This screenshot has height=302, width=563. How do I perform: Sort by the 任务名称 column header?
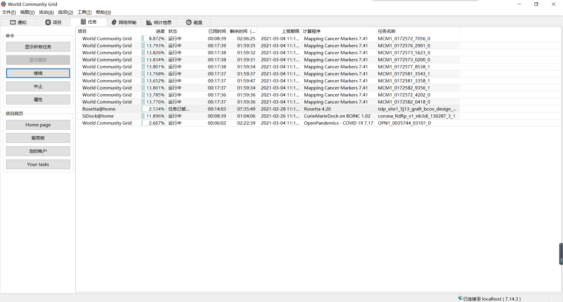(418, 31)
